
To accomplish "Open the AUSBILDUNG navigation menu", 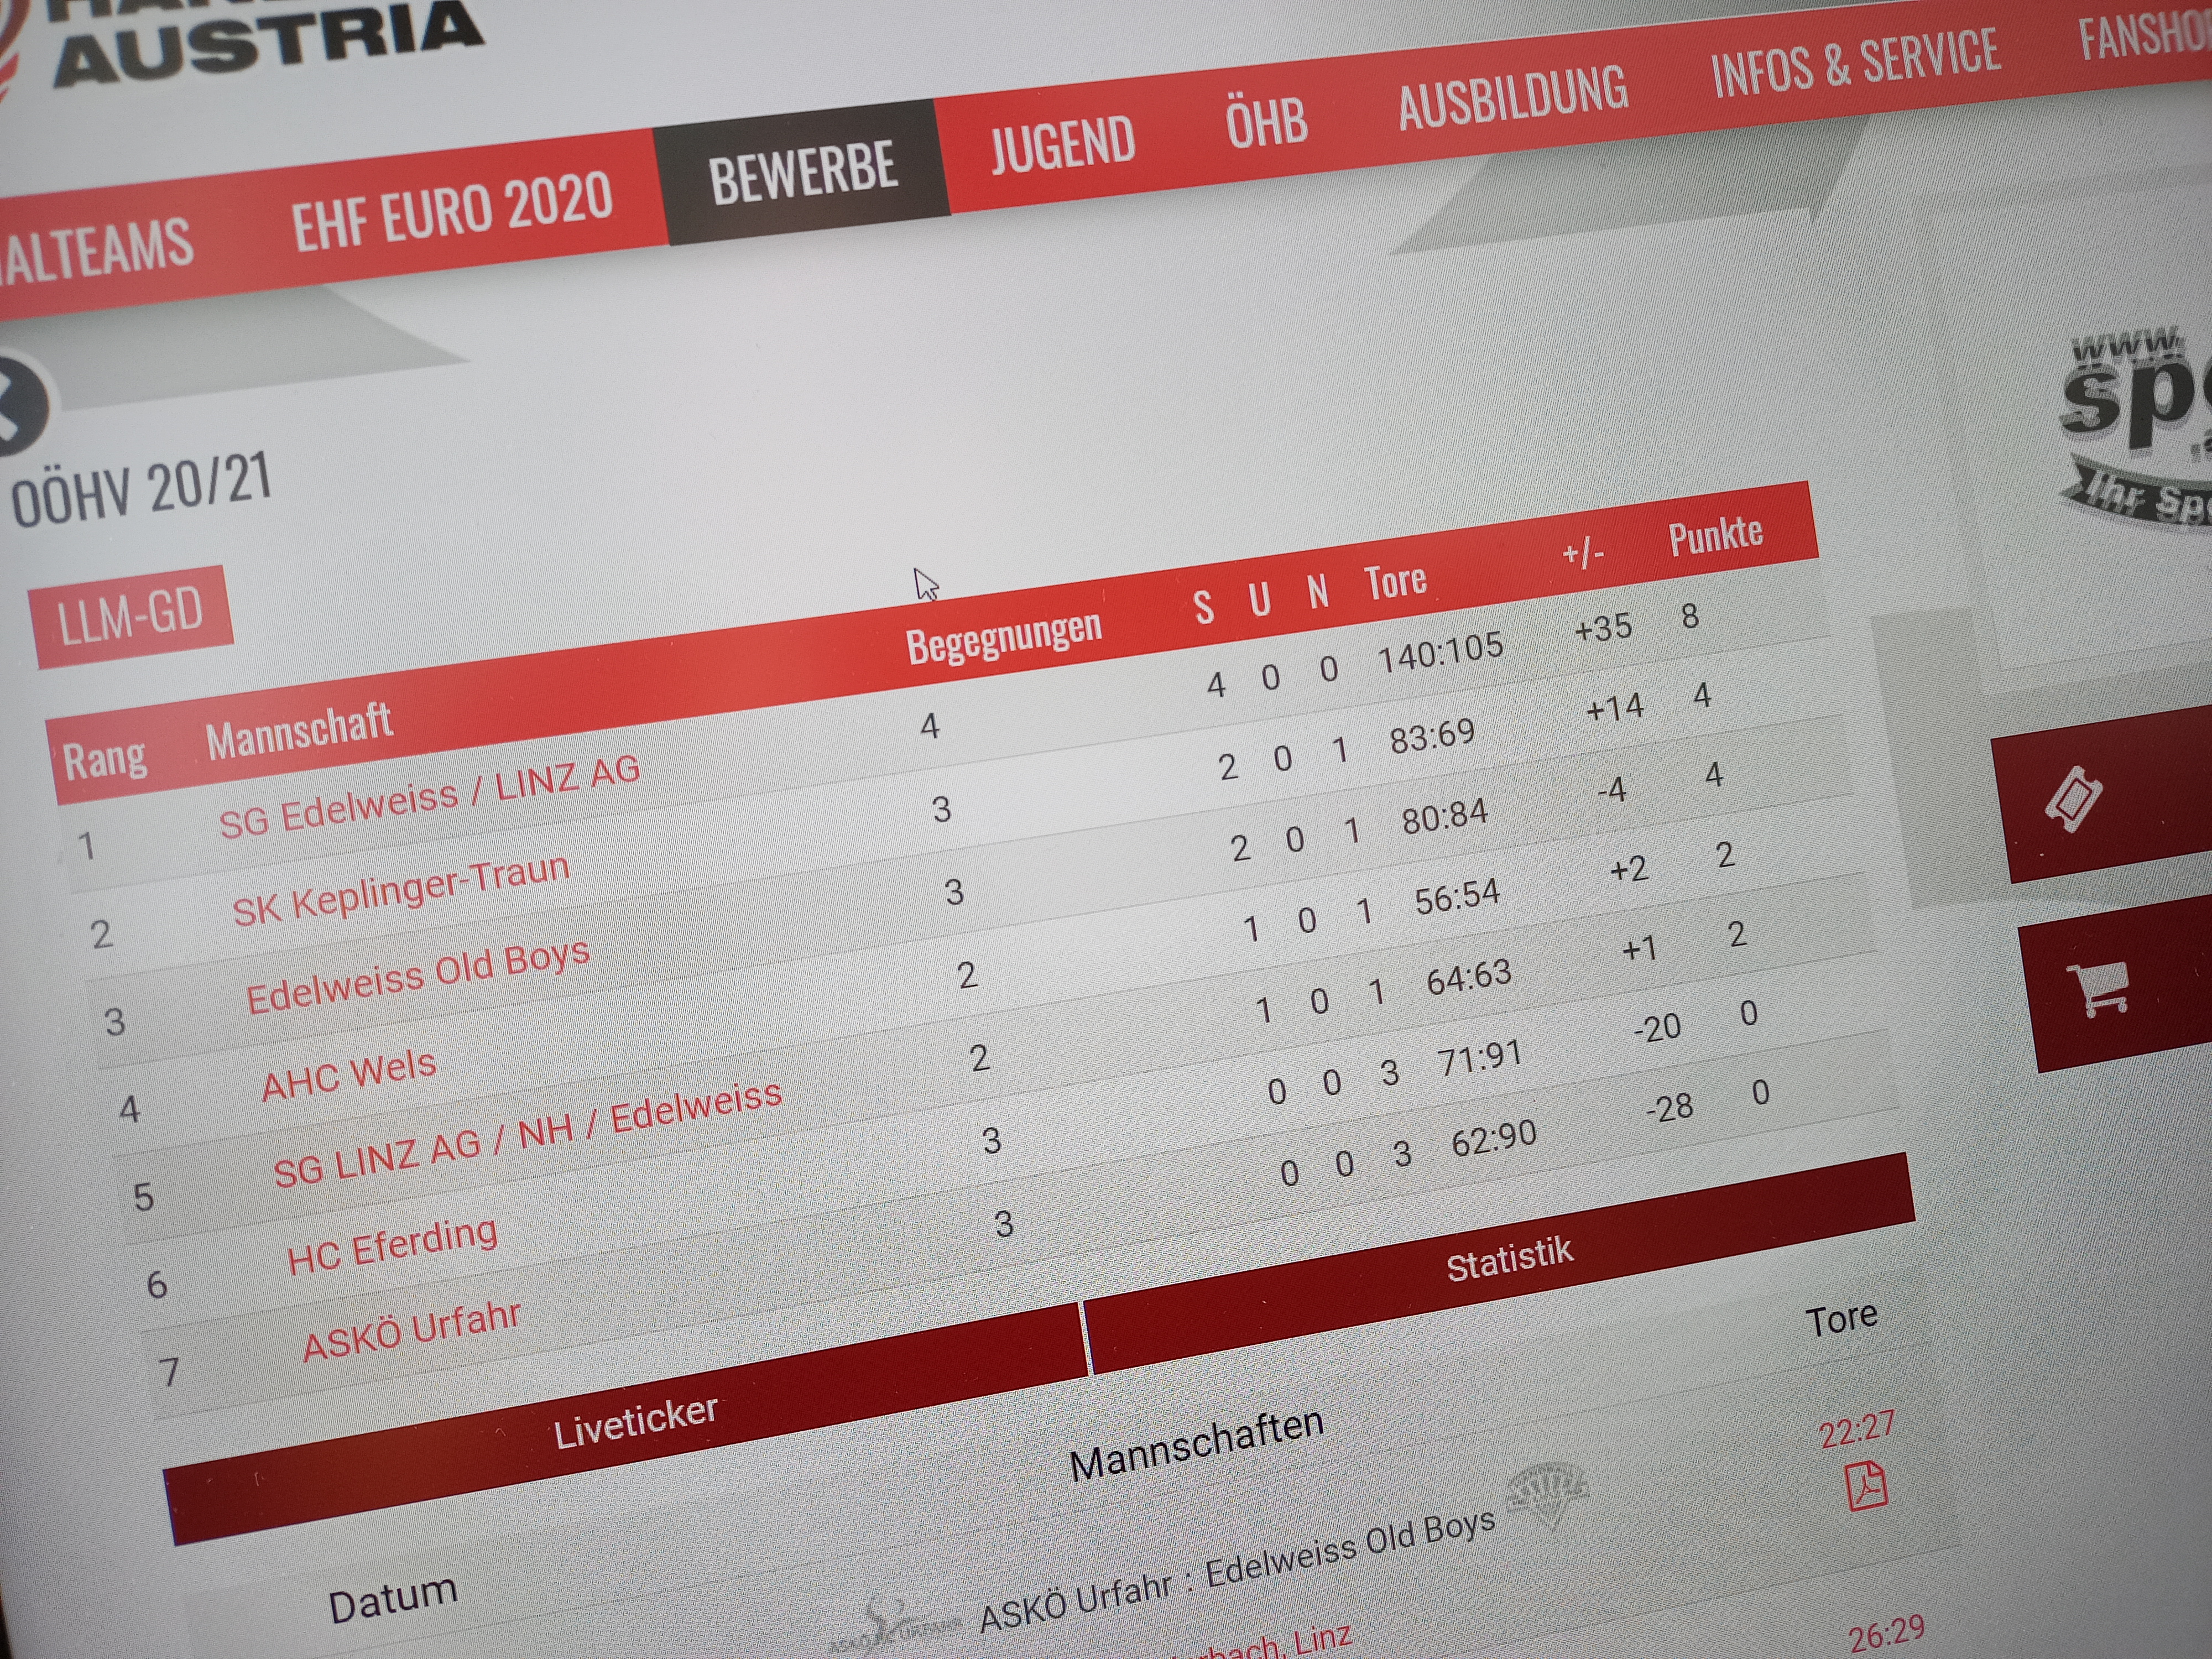I will (1513, 97).
